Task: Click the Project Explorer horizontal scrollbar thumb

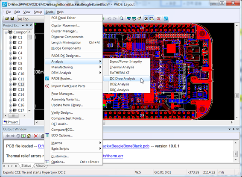Action: click(13, 115)
